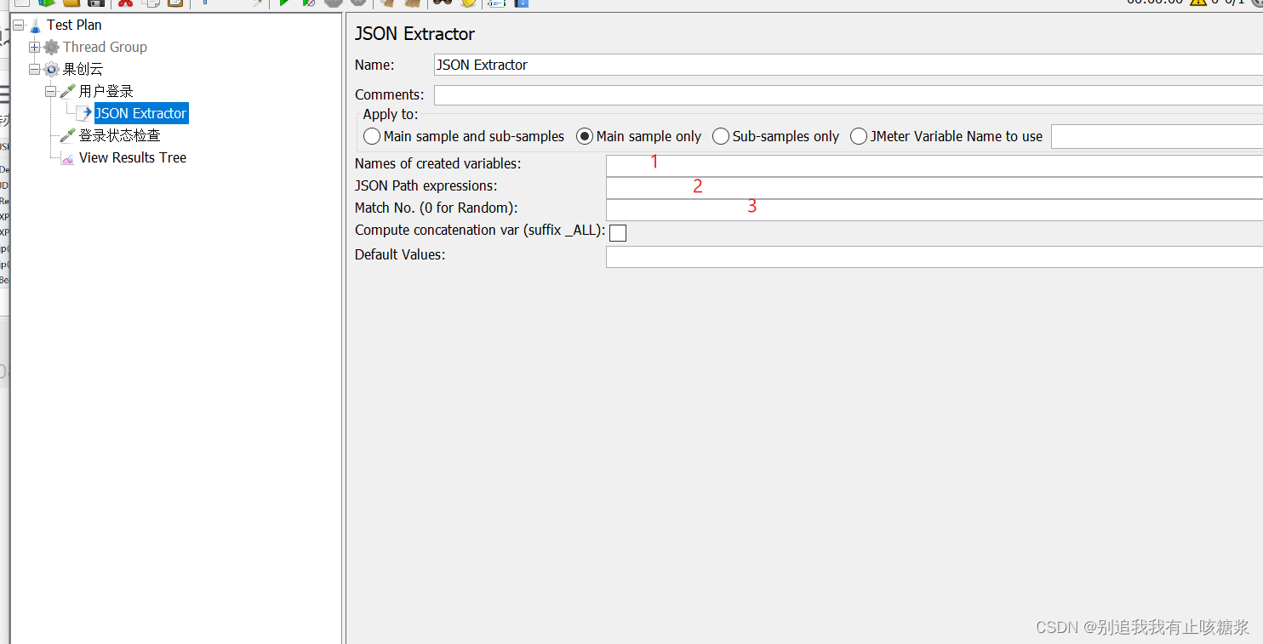Select the Test Plan node
The width and height of the screenshot is (1263, 644).
[x=74, y=25]
